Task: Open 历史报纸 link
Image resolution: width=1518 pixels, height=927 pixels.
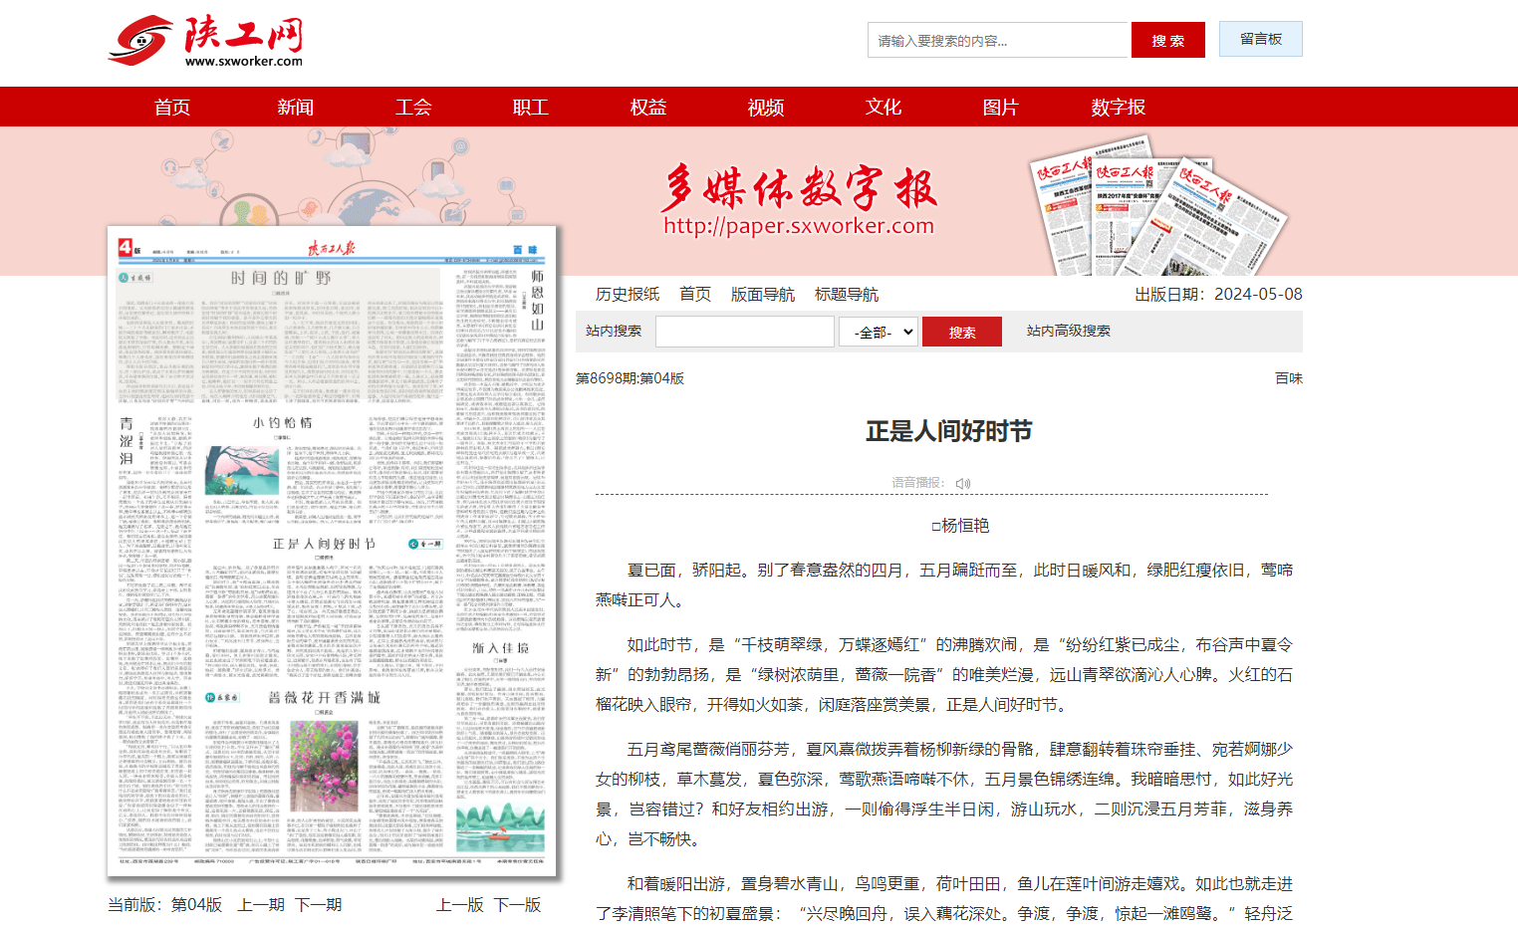Action: 628,294
